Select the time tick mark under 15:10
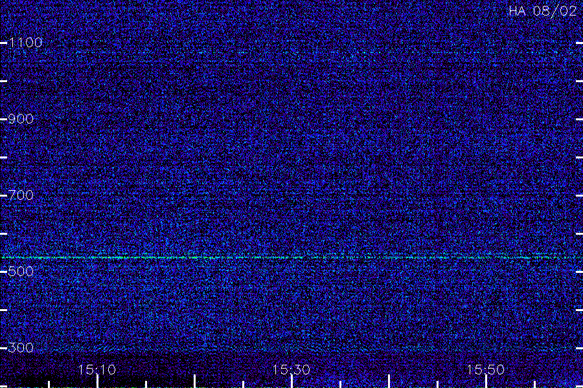This screenshot has height=388, width=583. coord(97,382)
